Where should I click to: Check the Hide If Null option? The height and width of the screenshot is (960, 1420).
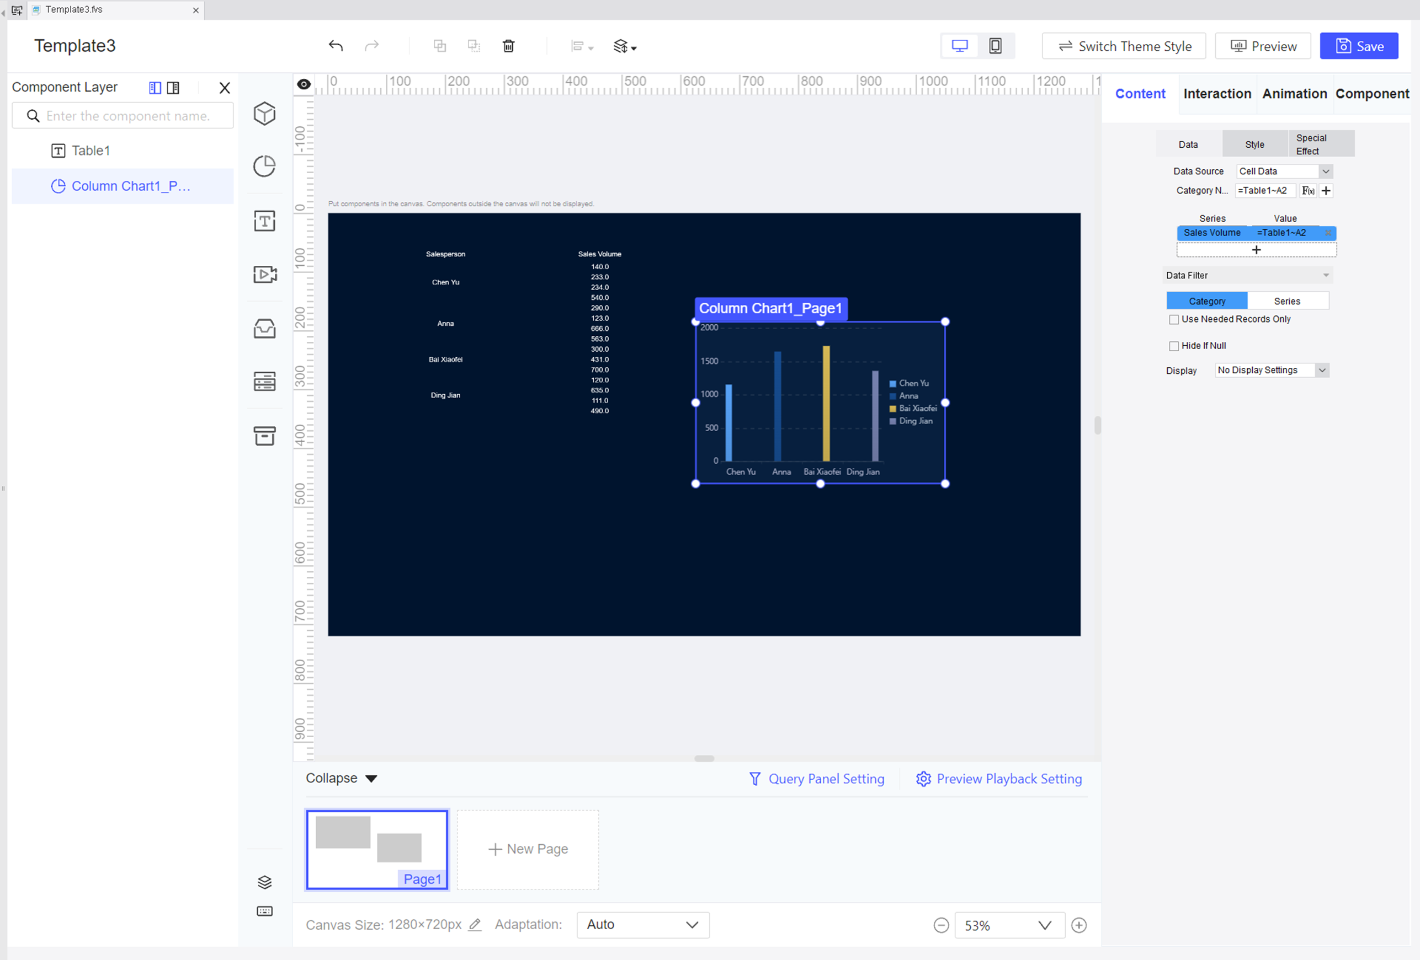pos(1174,345)
